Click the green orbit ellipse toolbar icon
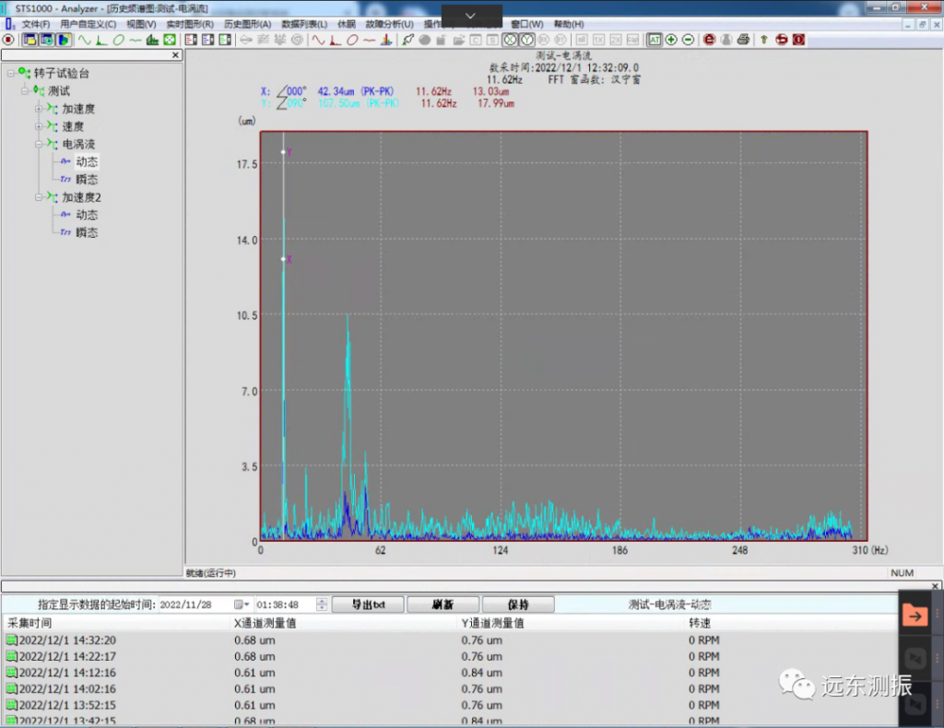The width and height of the screenshot is (944, 728). tap(118, 40)
